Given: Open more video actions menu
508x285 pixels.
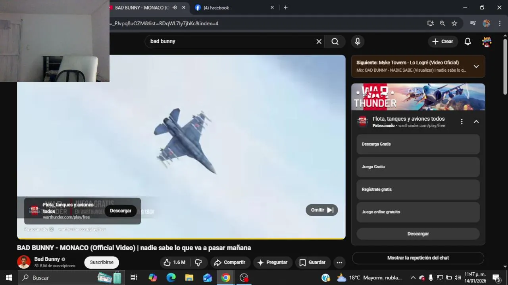Looking at the screenshot, I should pyautogui.click(x=339, y=262).
